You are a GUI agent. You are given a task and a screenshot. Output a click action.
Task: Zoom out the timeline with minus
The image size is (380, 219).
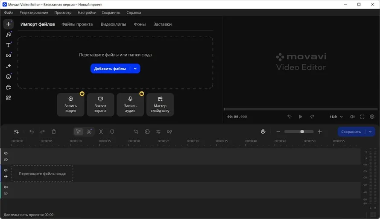coord(278,131)
